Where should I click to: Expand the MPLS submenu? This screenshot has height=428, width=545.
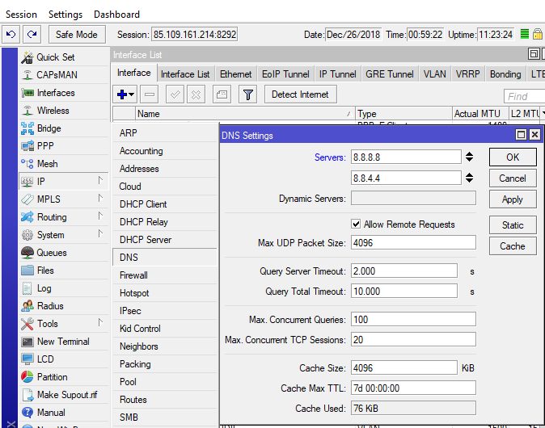coord(100,198)
